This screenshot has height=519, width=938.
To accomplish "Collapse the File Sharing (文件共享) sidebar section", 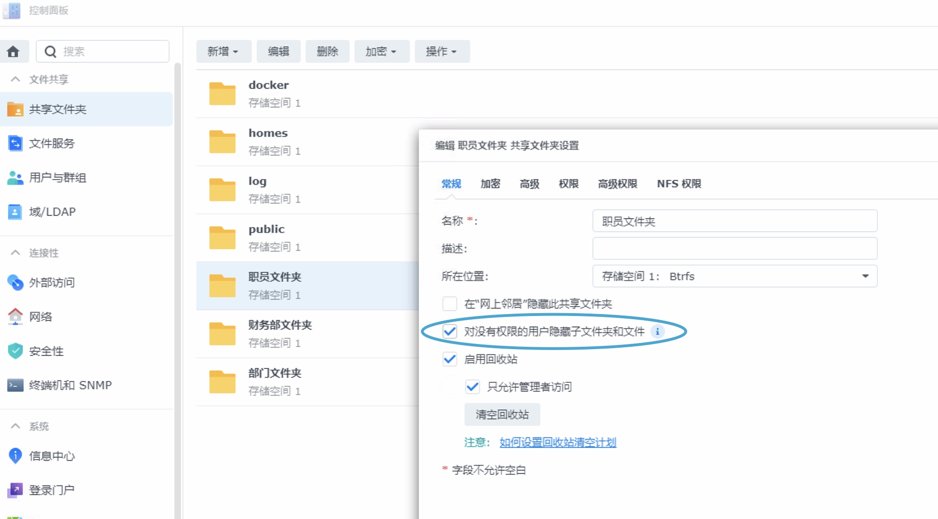I will point(15,79).
